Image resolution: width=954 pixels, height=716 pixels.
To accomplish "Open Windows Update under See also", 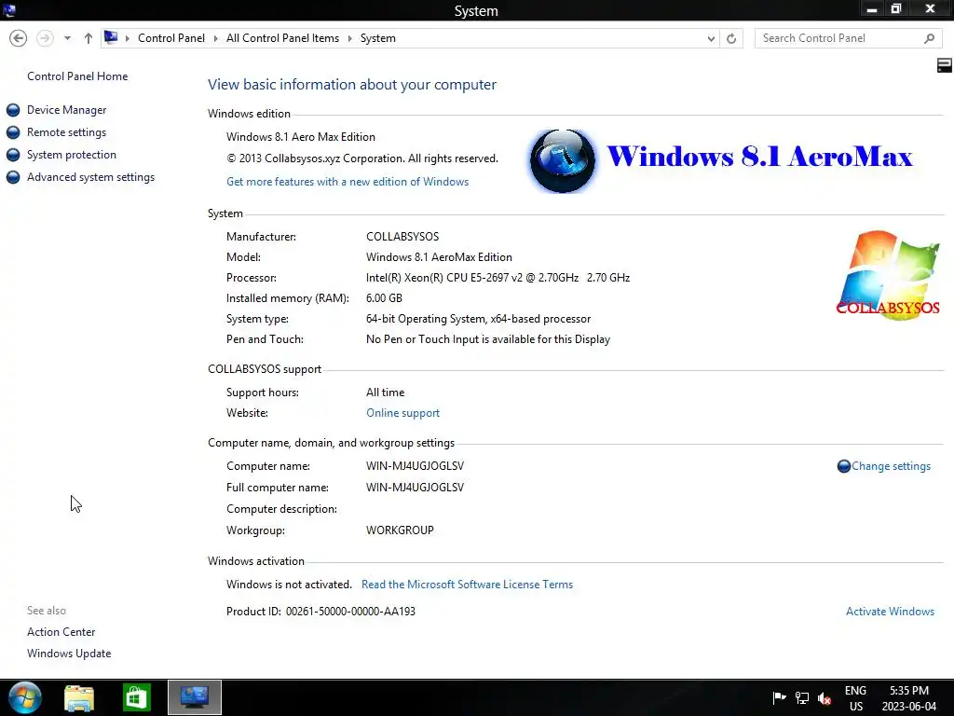I will 69,654.
